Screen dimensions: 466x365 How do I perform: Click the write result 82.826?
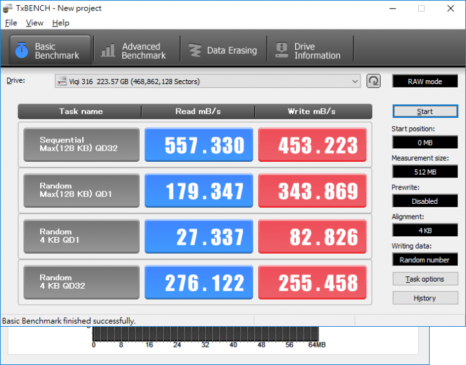313,236
